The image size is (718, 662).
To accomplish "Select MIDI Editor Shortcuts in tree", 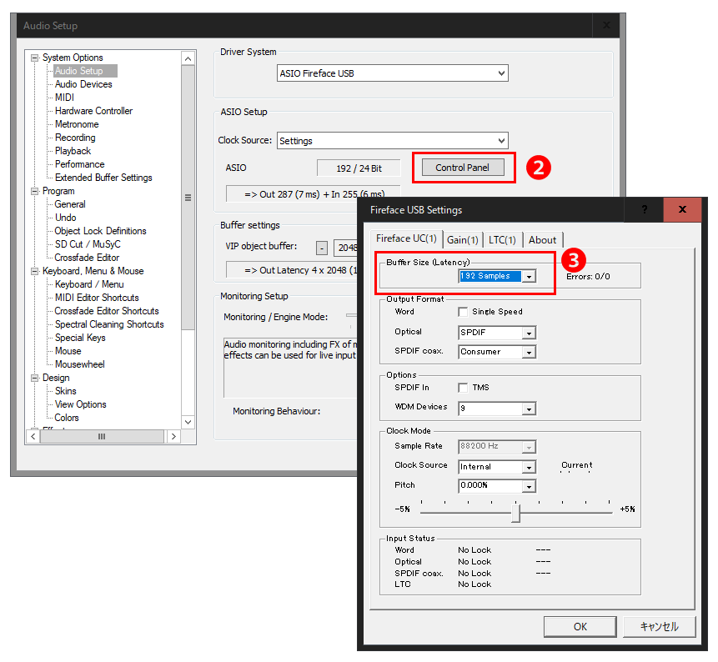I will coord(97,298).
